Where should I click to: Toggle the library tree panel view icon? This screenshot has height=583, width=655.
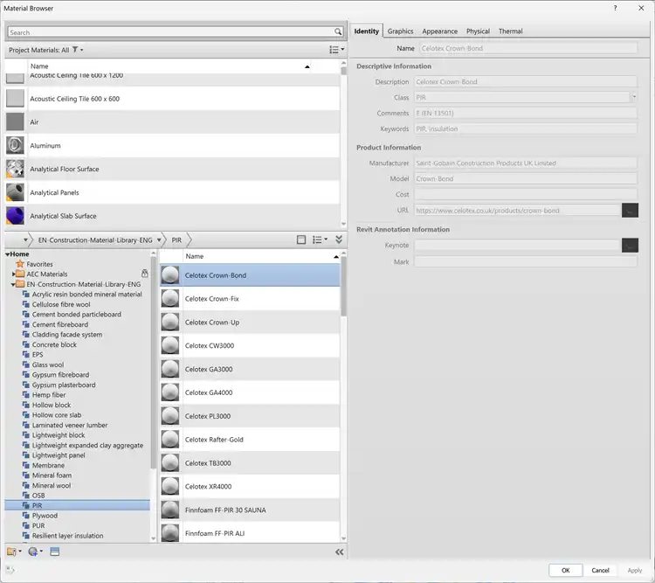(x=301, y=239)
